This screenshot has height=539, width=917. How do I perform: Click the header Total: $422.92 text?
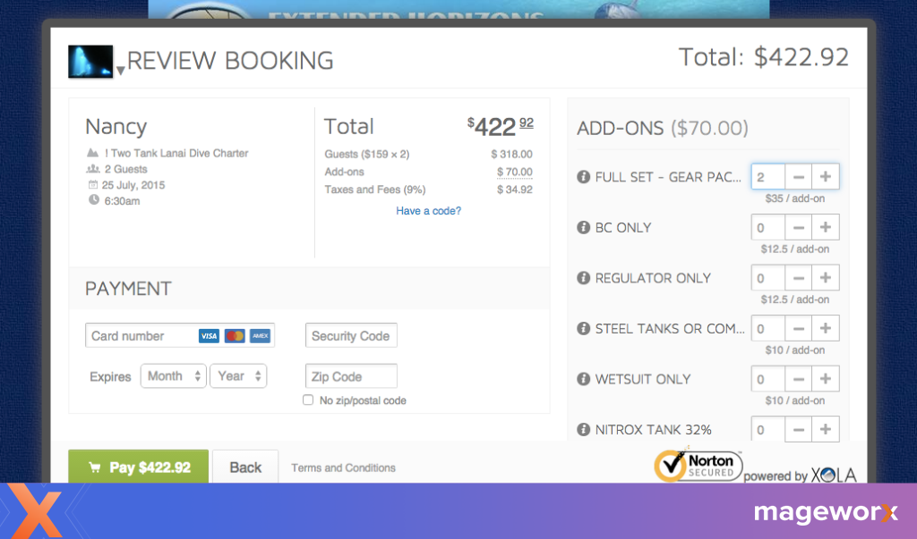coord(763,57)
